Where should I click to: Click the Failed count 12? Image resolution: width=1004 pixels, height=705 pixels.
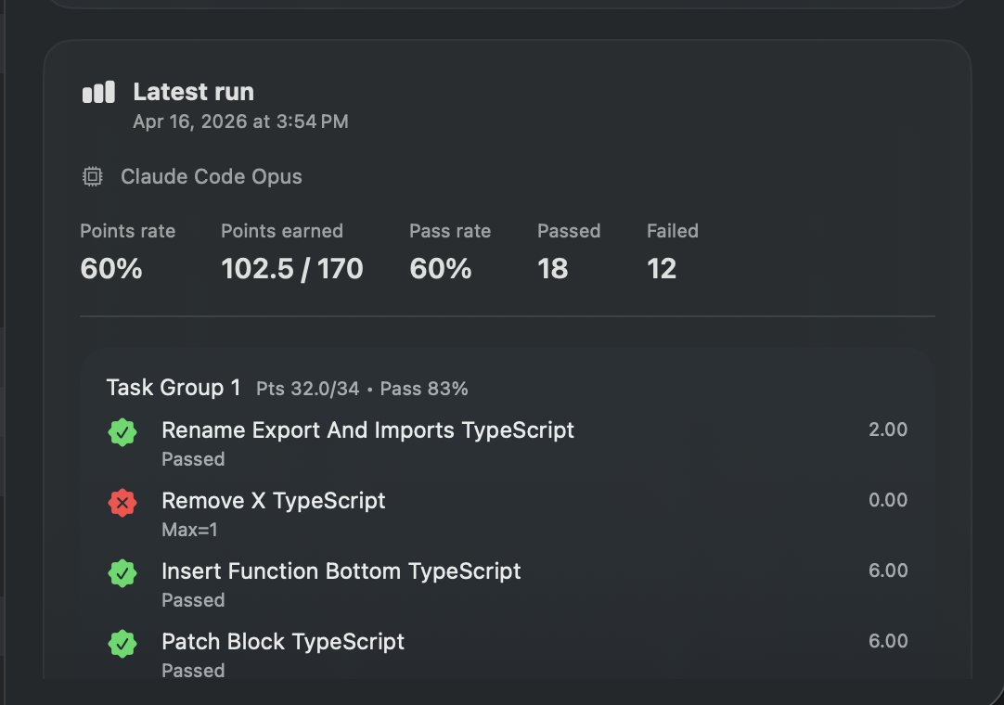(662, 268)
